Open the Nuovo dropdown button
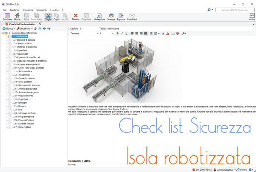This screenshot has height=172, width=256. (9, 28)
